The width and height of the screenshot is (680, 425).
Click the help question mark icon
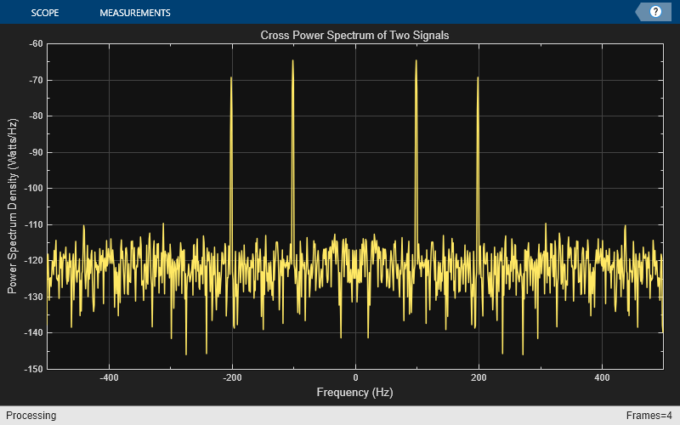click(x=655, y=12)
